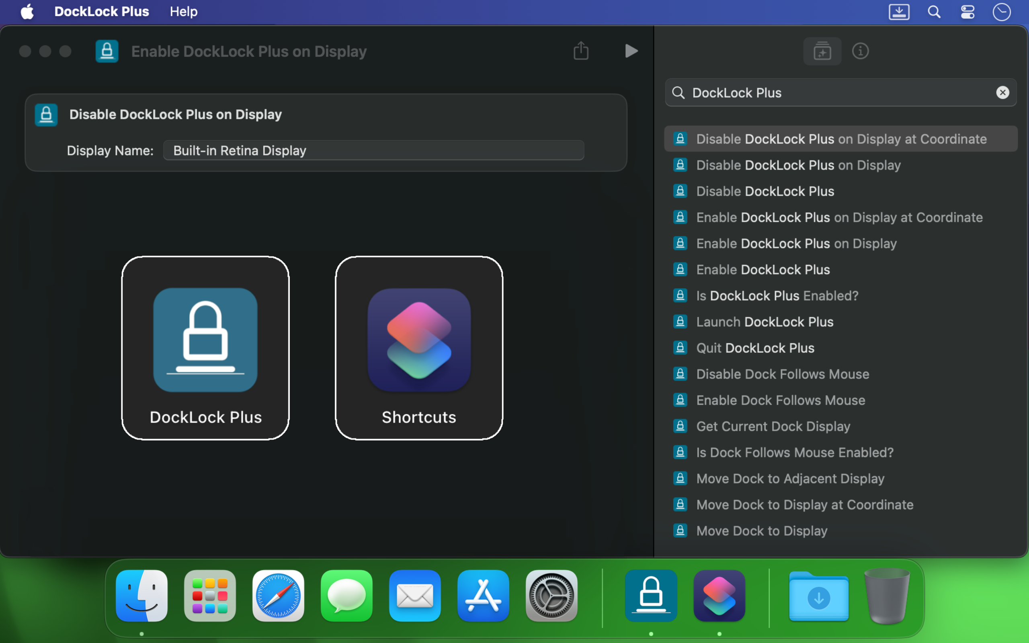Screen dimensions: 1029x643
Task: Open Control Center in menu bar
Action: tap(968, 12)
